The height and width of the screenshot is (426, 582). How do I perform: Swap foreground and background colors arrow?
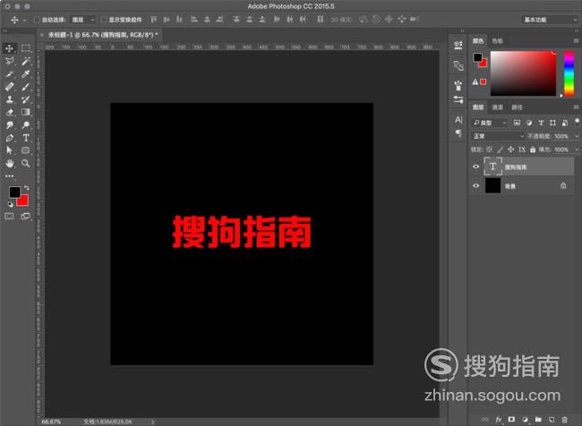click(x=26, y=188)
